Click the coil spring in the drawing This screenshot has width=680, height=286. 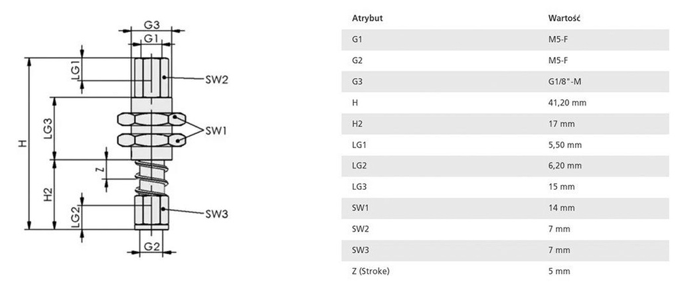151,177
